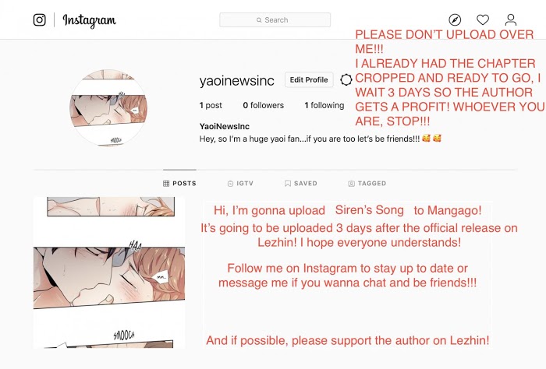546x369 pixels.
Task: Click the bookmark icon in SAVED tab
Action: (288, 184)
